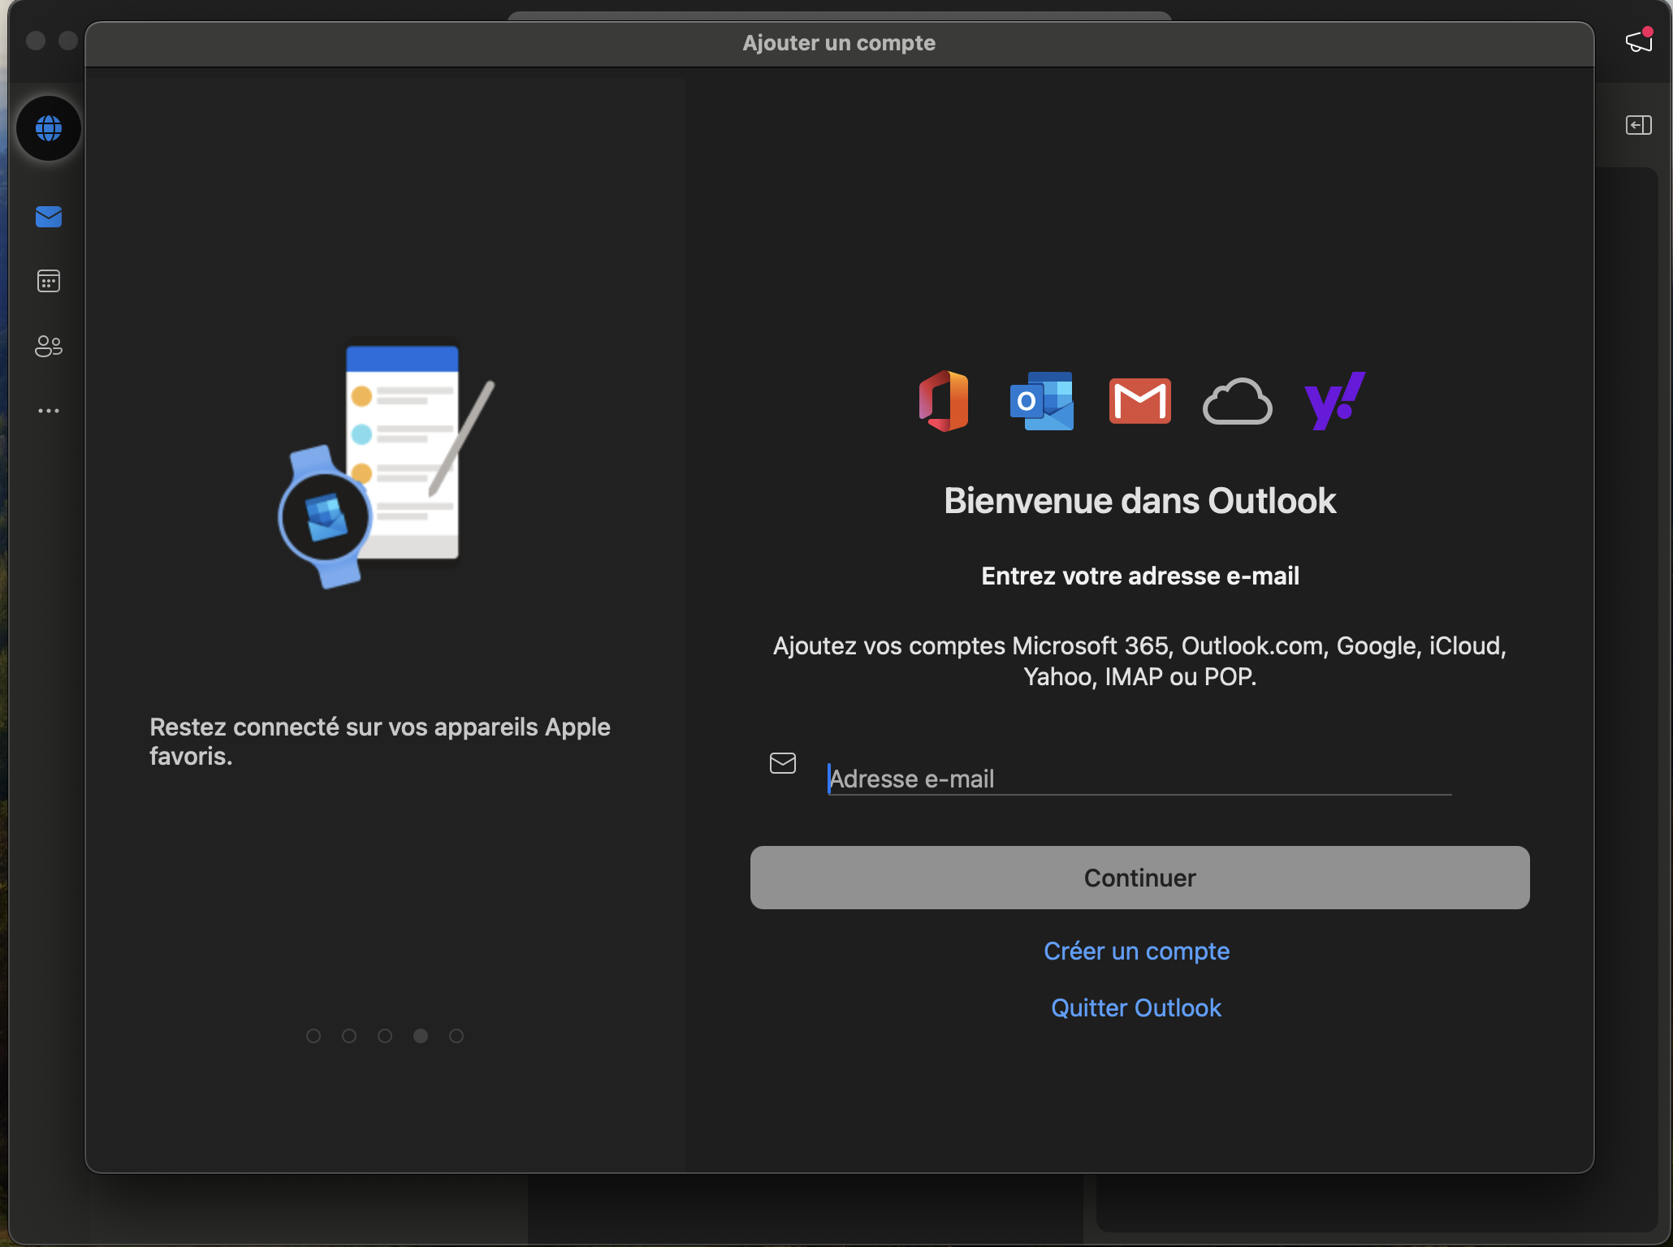The height and width of the screenshot is (1247, 1673).
Task: Click the Continuer button
Action: click(1140, 878)
